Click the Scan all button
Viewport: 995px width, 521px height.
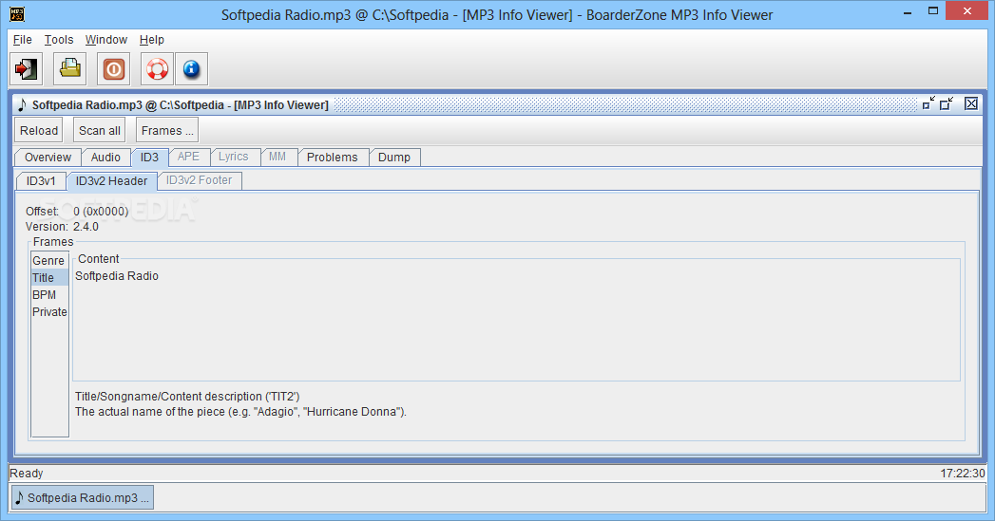point(100,131)
